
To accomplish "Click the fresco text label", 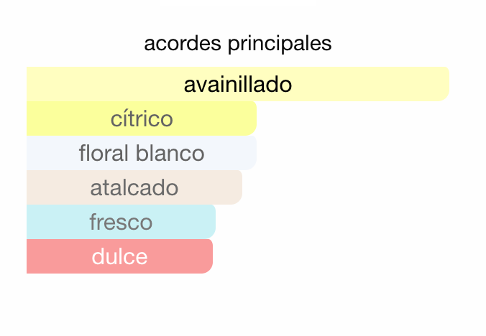I will pos(121,222).
